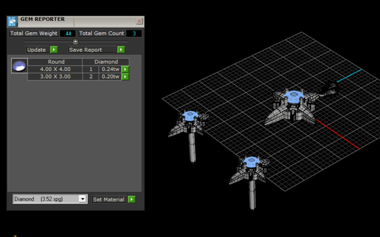Apply material with Set Material green arrow
The image size is (380, 237).
point(132,199)
